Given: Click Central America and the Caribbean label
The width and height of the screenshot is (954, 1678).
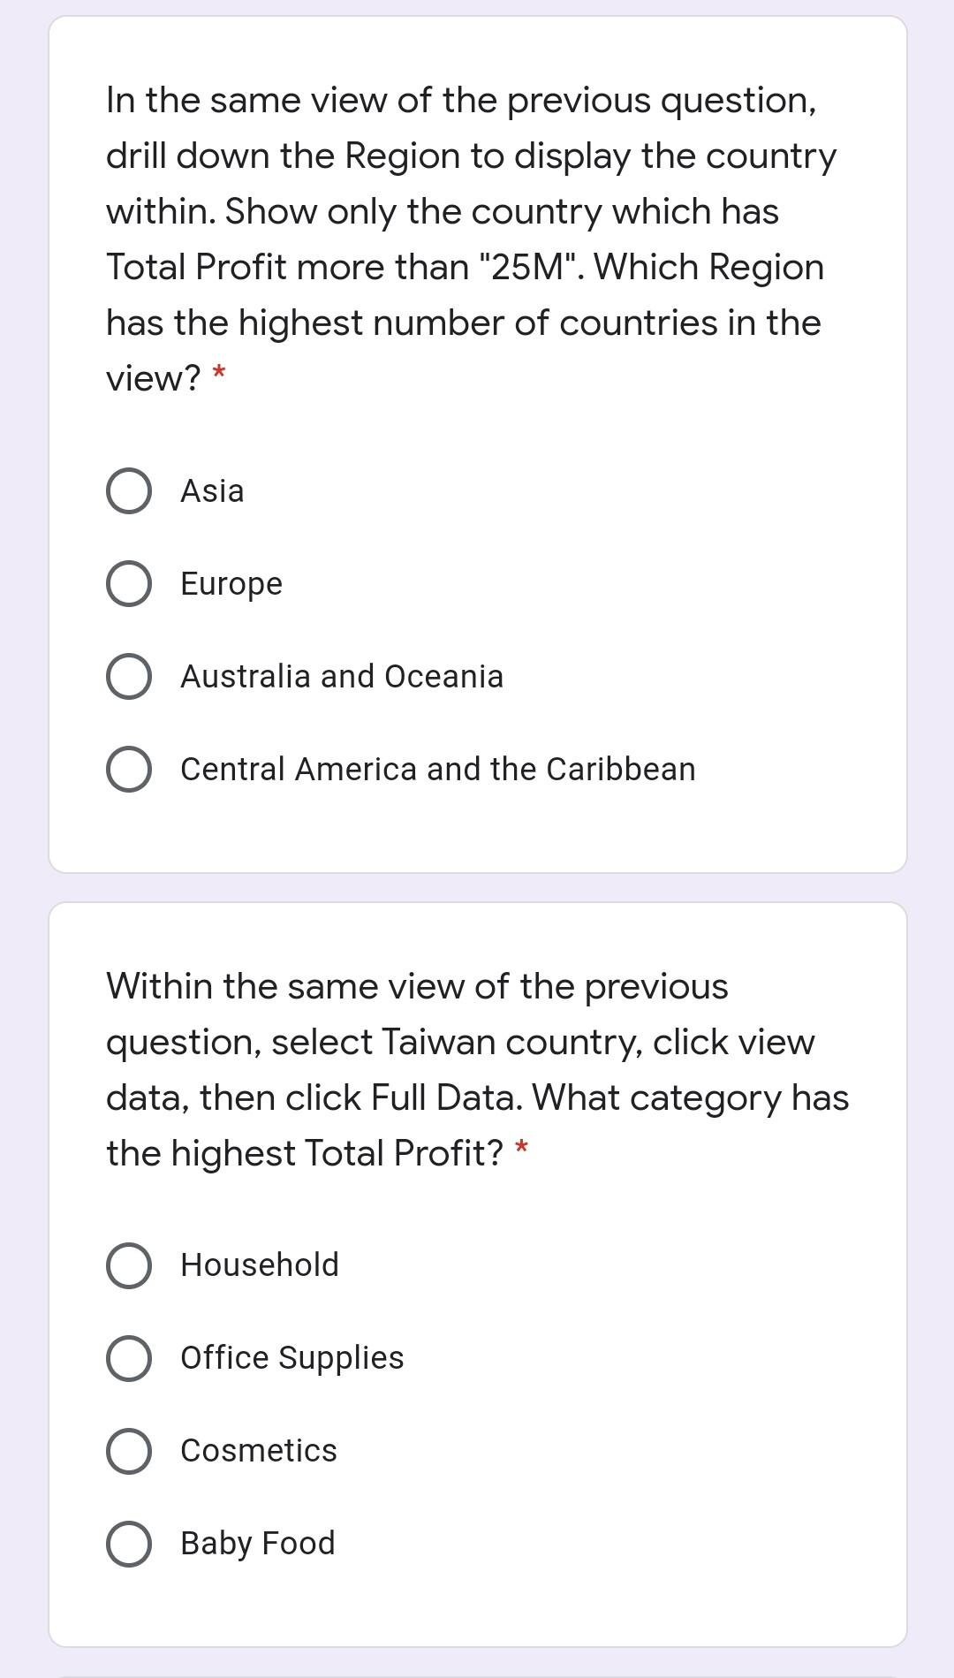Looking at the screenshot, I should tap(438, 770).
